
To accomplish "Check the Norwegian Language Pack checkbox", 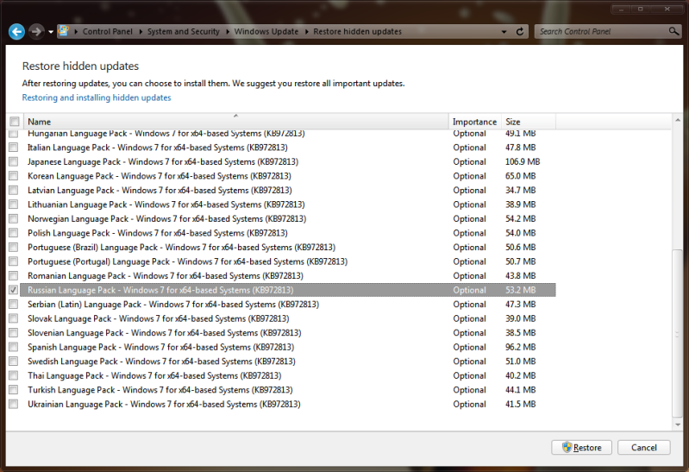I will (14, 218).
